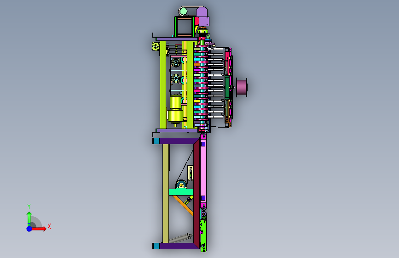Click the red "X" triad label
399x258 pixels.
[49, 226]
